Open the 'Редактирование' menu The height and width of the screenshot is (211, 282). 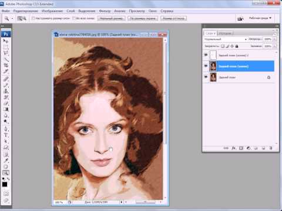(25, 11)
